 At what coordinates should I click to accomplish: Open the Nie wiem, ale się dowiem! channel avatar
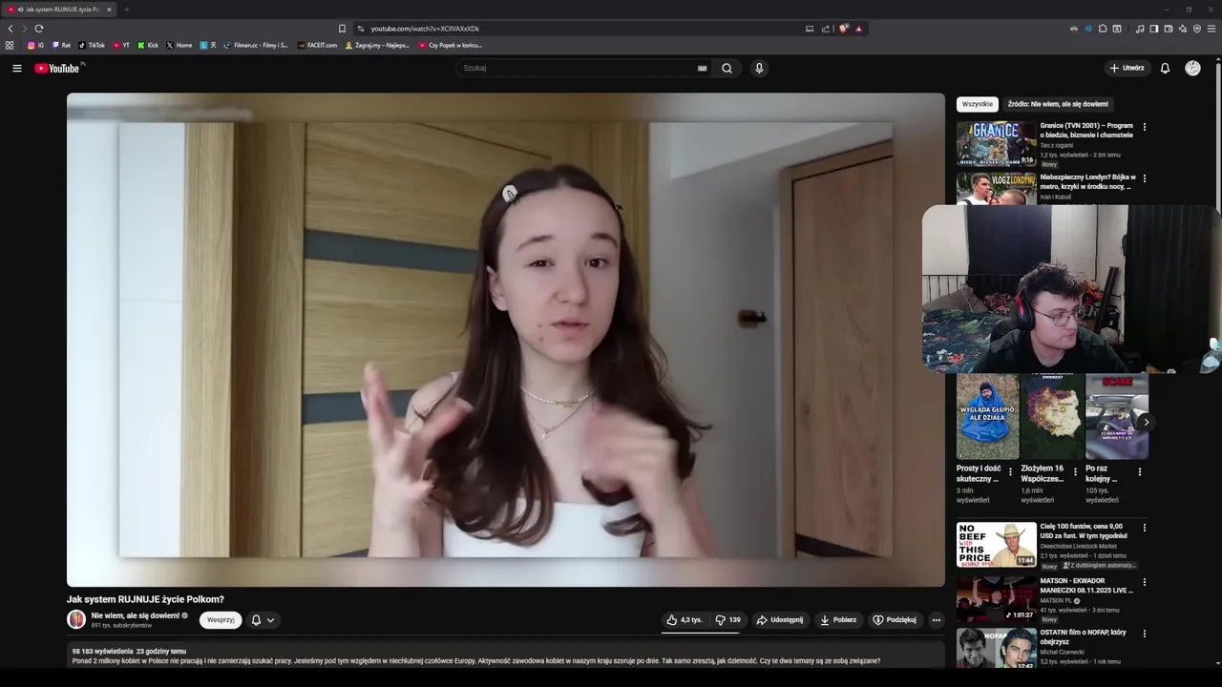click(76, 619)
